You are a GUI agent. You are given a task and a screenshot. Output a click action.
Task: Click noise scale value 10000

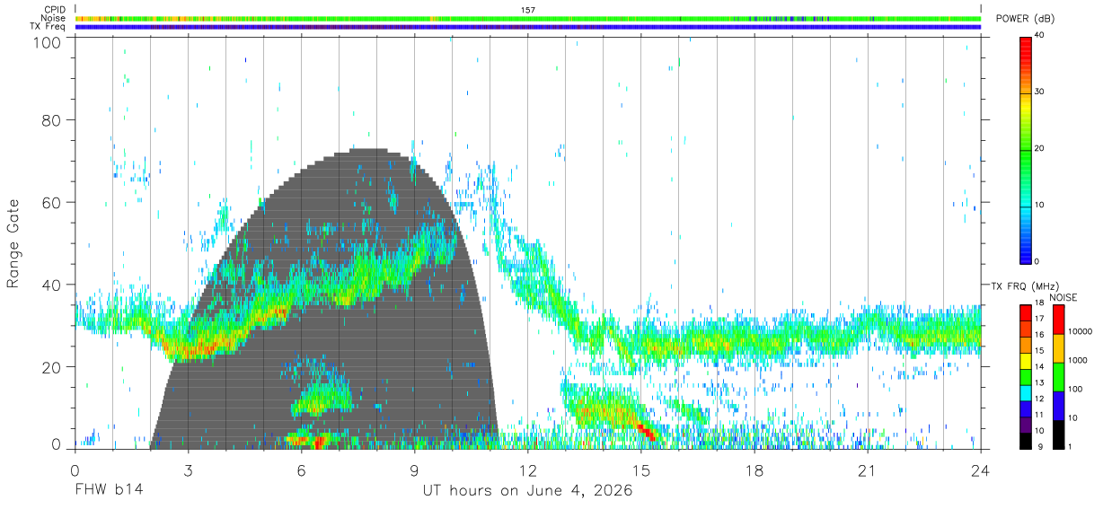tap(1080, 331)
